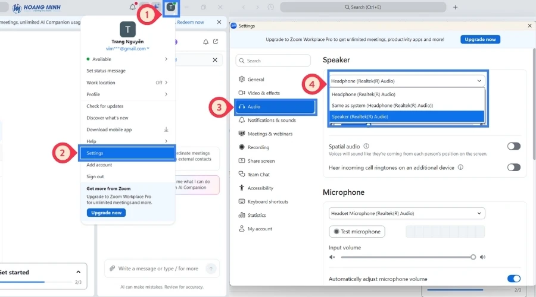This screenshot has height=297, width=536.
Task: Close the notification card in chat panel
Action: point(214,60)
